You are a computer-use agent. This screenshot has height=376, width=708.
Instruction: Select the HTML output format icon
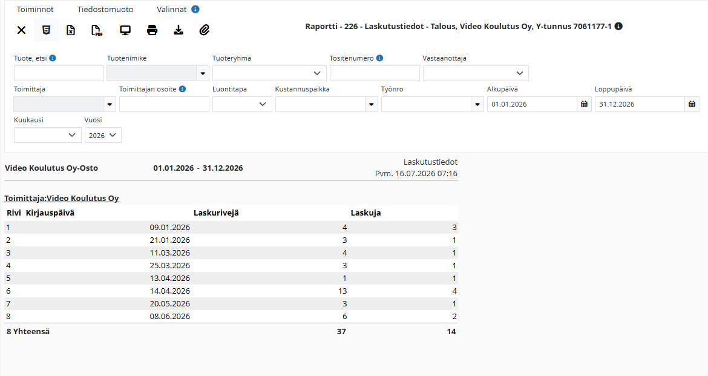46,30
